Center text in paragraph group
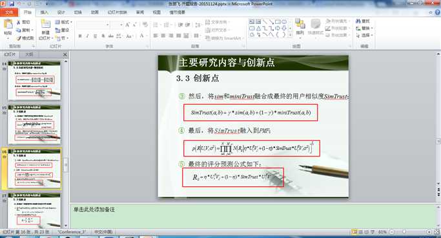This screenshot has height=238, width=441. coord(163,36)
